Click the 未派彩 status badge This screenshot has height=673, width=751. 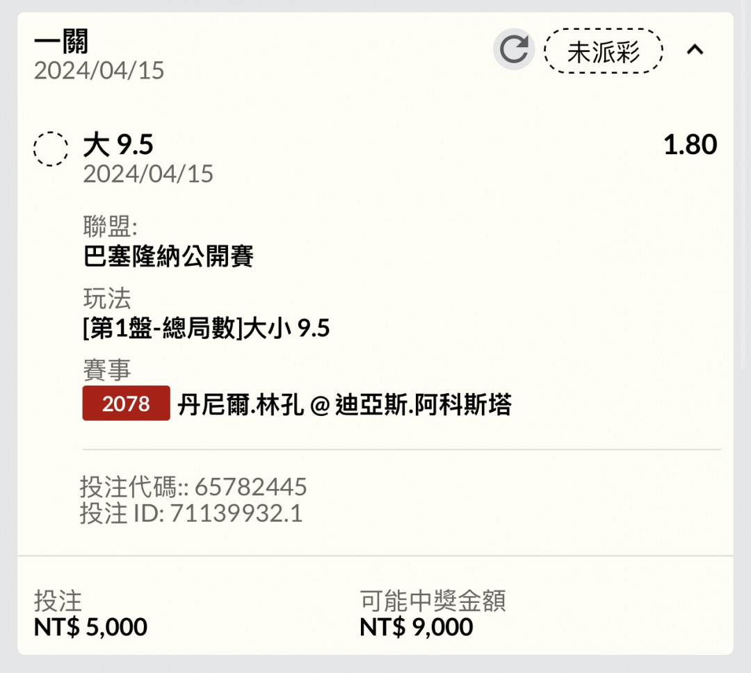pyautogui.click(x=604, y=51)
